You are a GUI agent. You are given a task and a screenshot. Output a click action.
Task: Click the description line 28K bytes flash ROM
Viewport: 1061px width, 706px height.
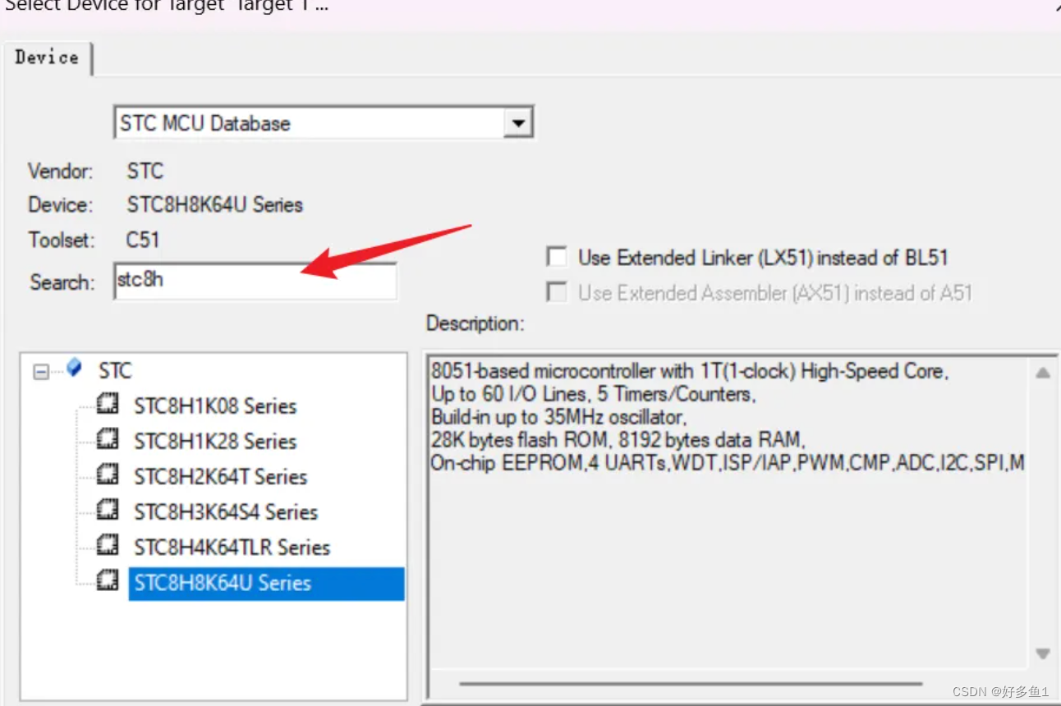[618, 440]
